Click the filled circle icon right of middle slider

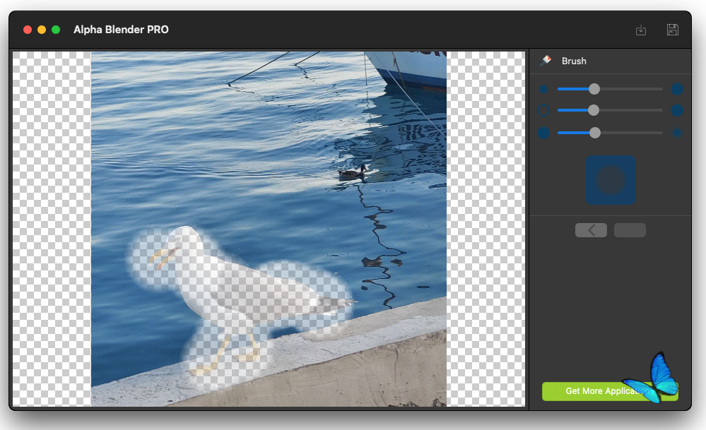click(x=677, y=110)
